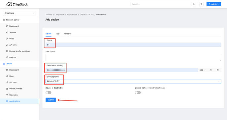Viewport: 227px width, 120px height.
Task: Switch to the Variables tab
Action: [x=67, y=34]
